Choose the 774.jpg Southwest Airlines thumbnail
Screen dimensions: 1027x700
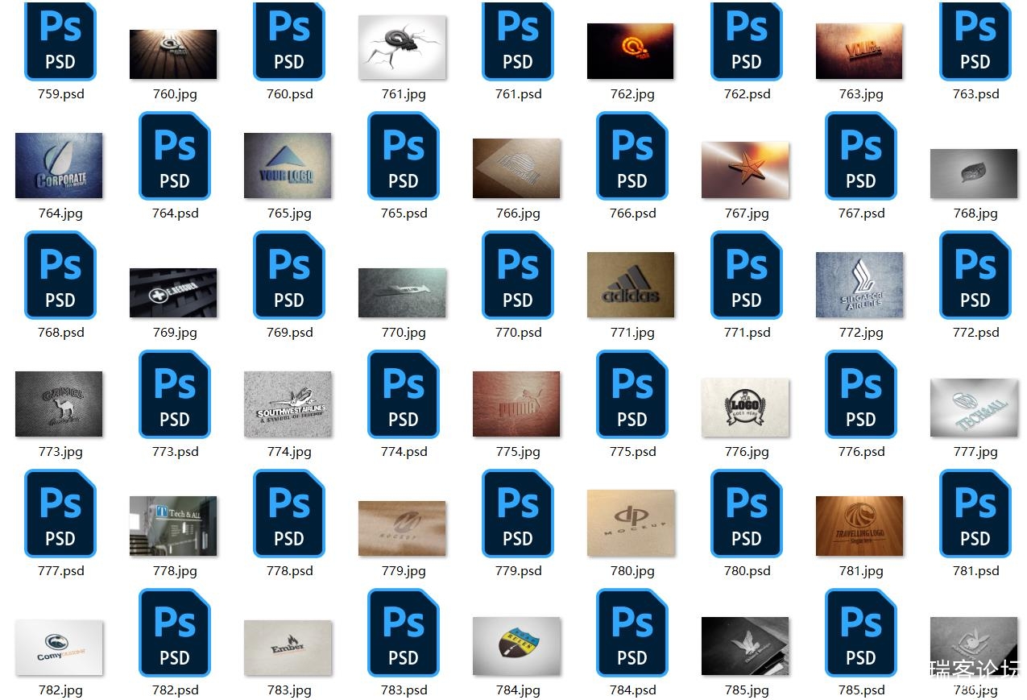click(x=288, y=404)
